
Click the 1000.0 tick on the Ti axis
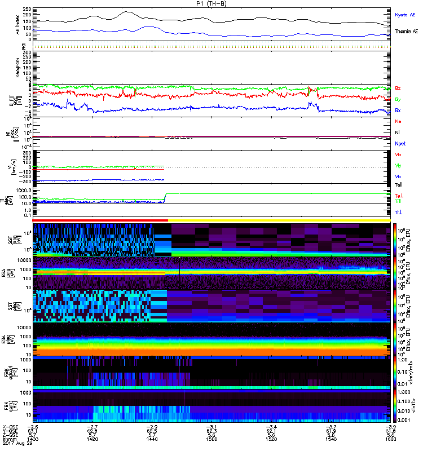pos(24,191)
